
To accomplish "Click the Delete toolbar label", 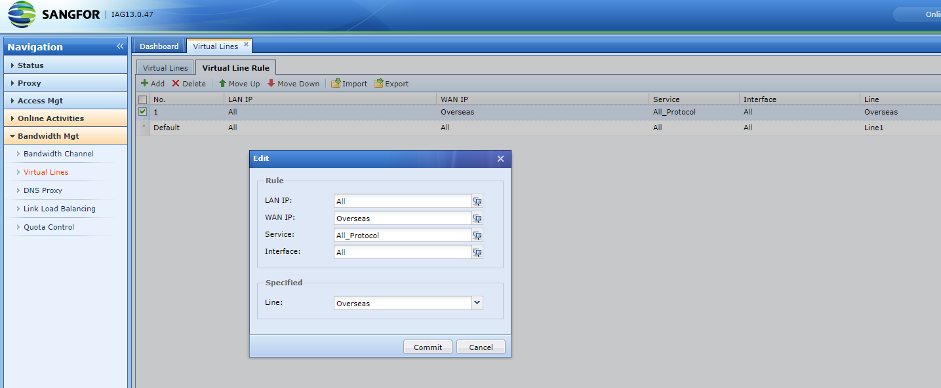I will coord(194,84).
